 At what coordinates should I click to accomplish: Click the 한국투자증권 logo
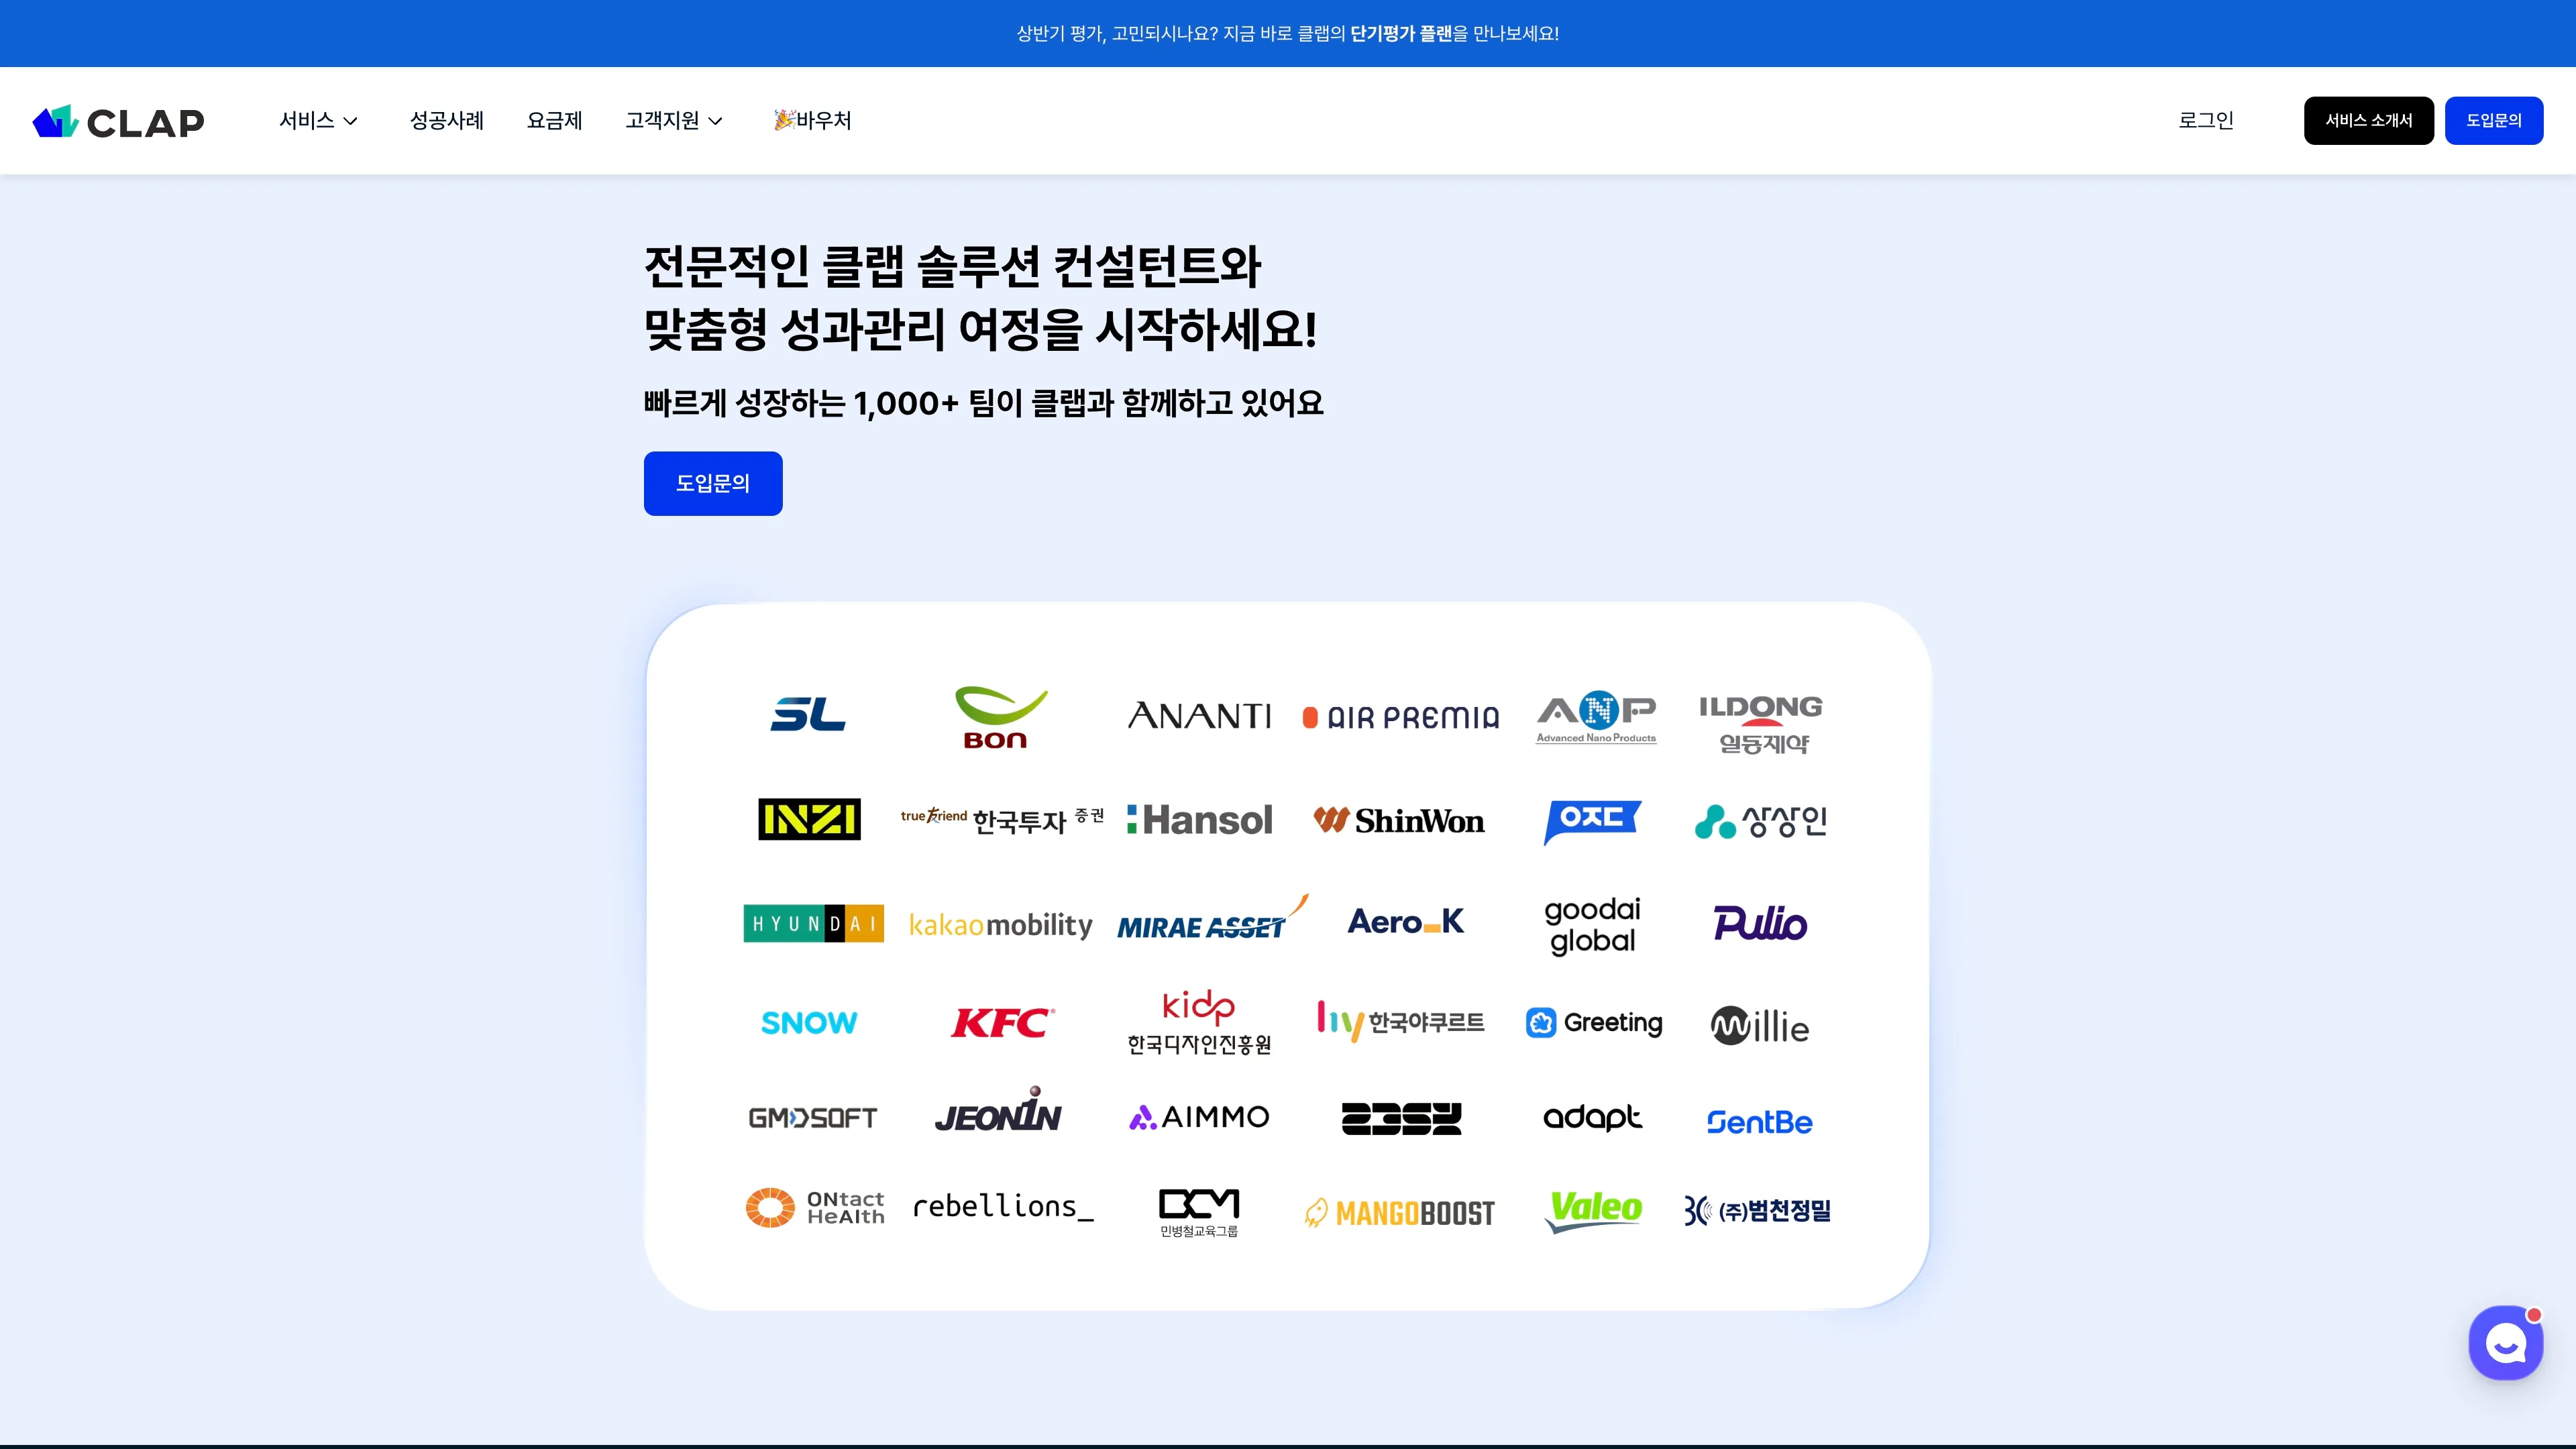pyautogui.click(x=1002, y=820)
